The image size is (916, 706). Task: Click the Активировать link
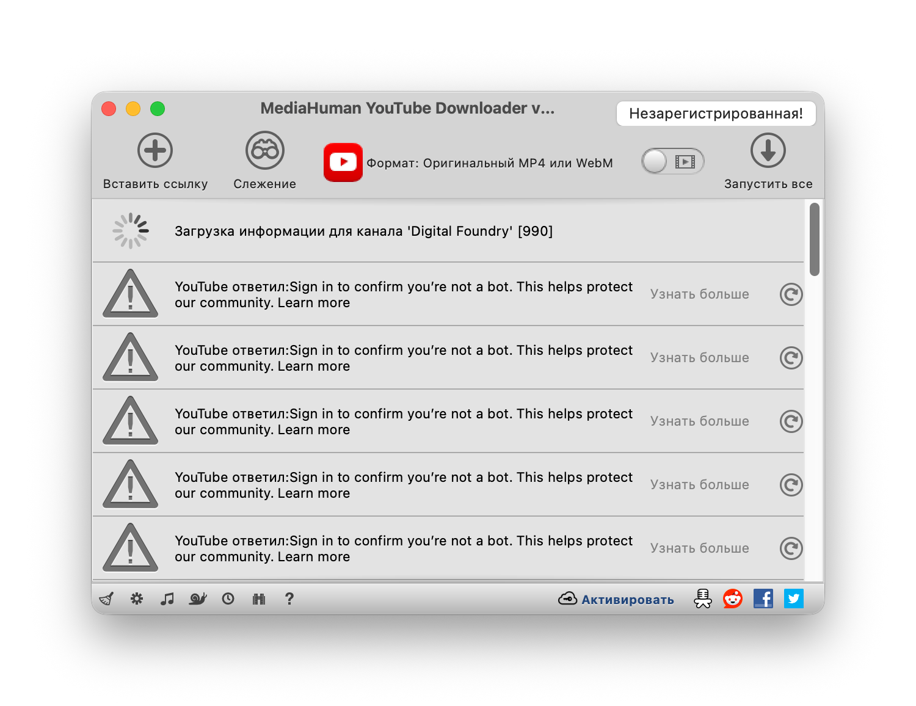(627, 600)
